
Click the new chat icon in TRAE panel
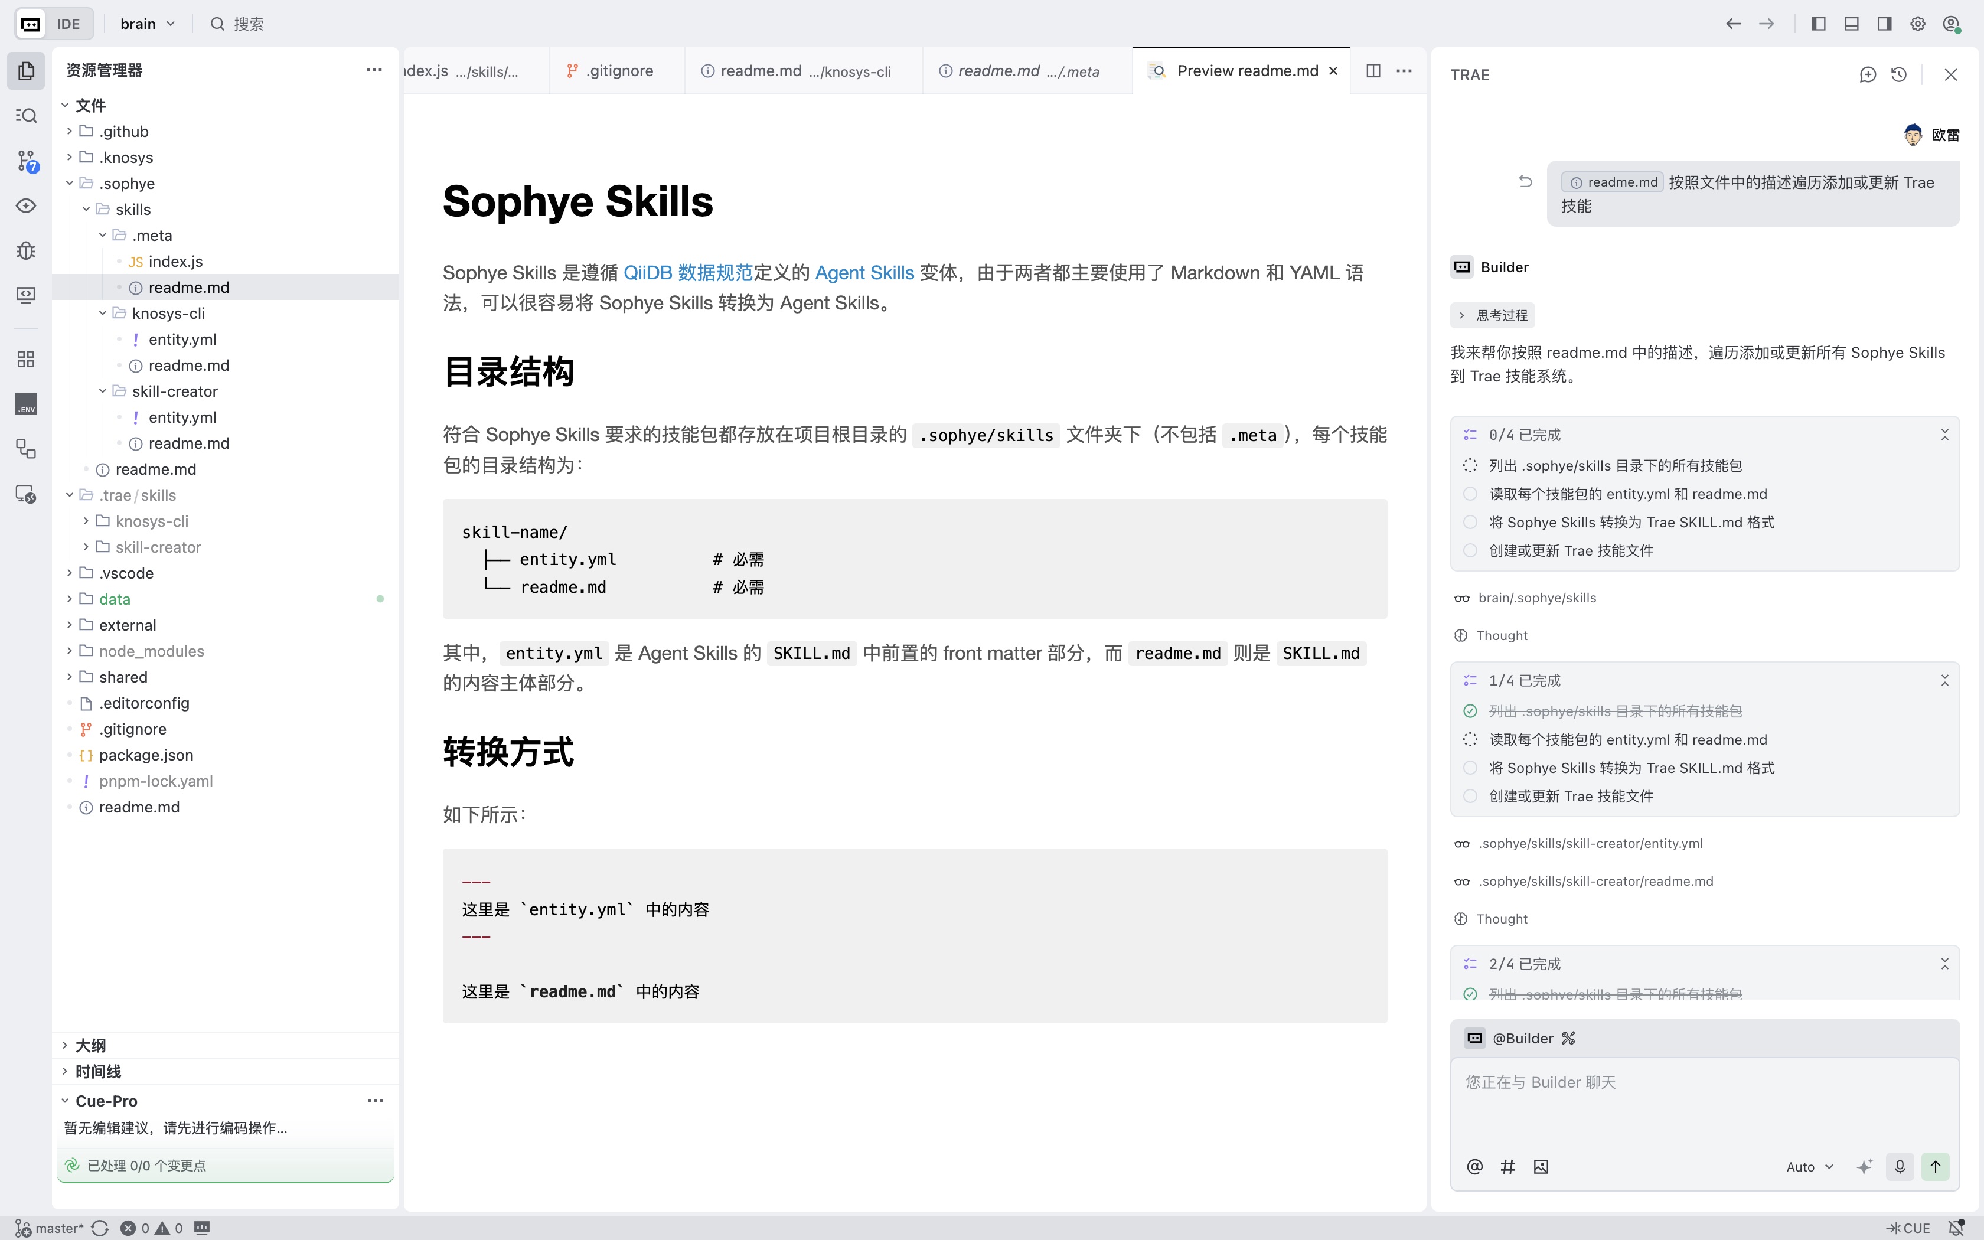pos(1868,74)
